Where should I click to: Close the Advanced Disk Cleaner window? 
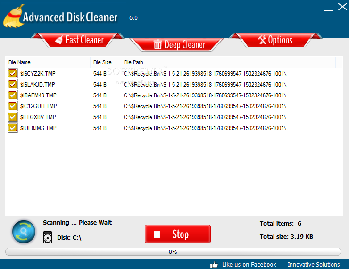click(x=342, y=7)
